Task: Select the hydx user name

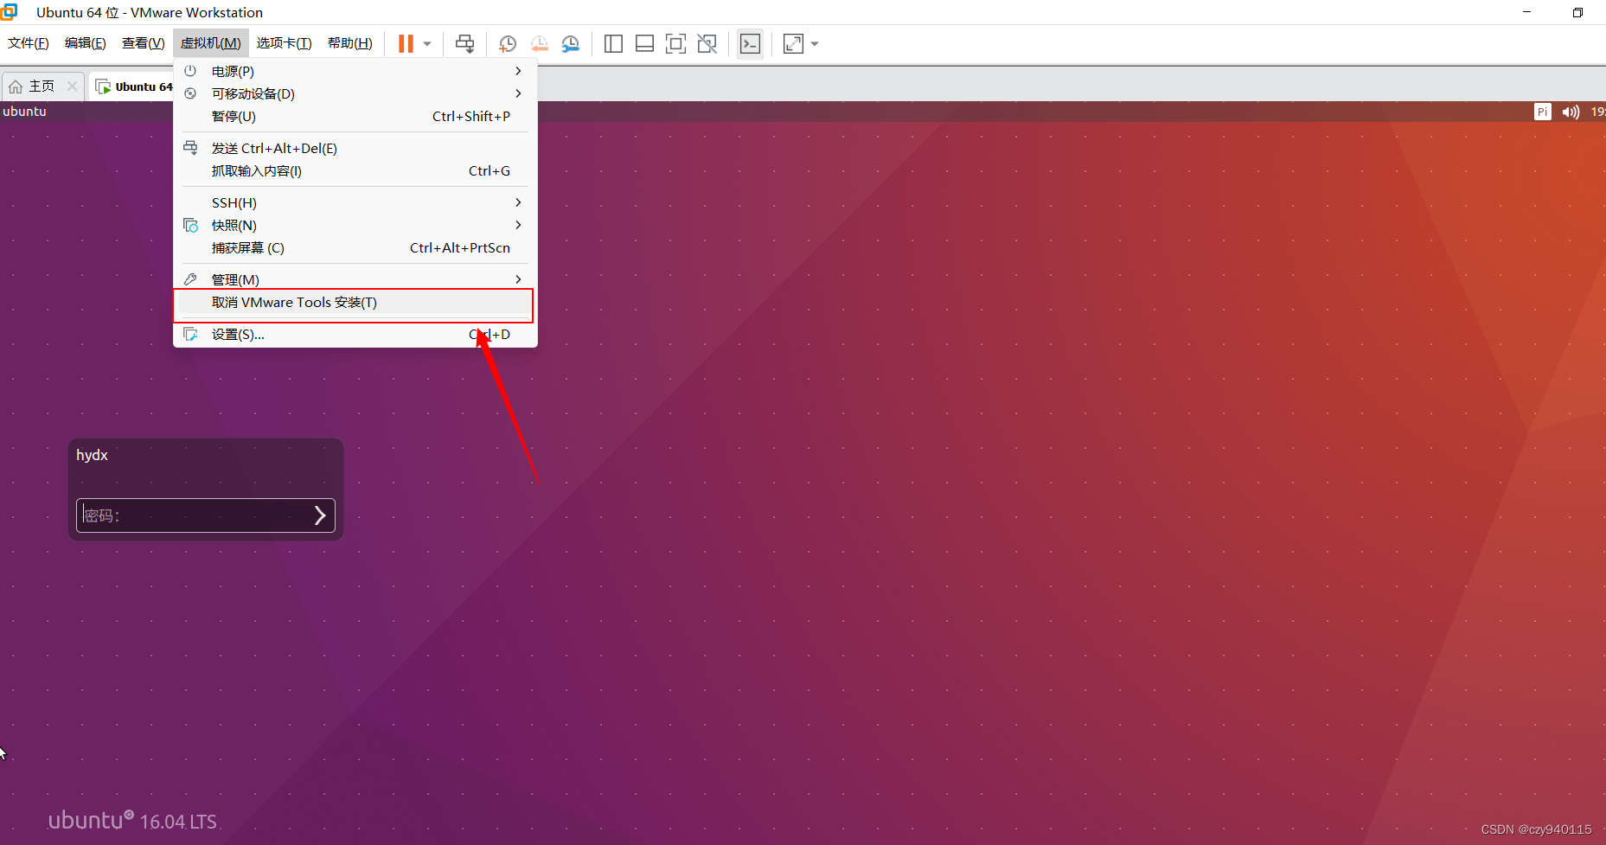Action: (92, 455)
